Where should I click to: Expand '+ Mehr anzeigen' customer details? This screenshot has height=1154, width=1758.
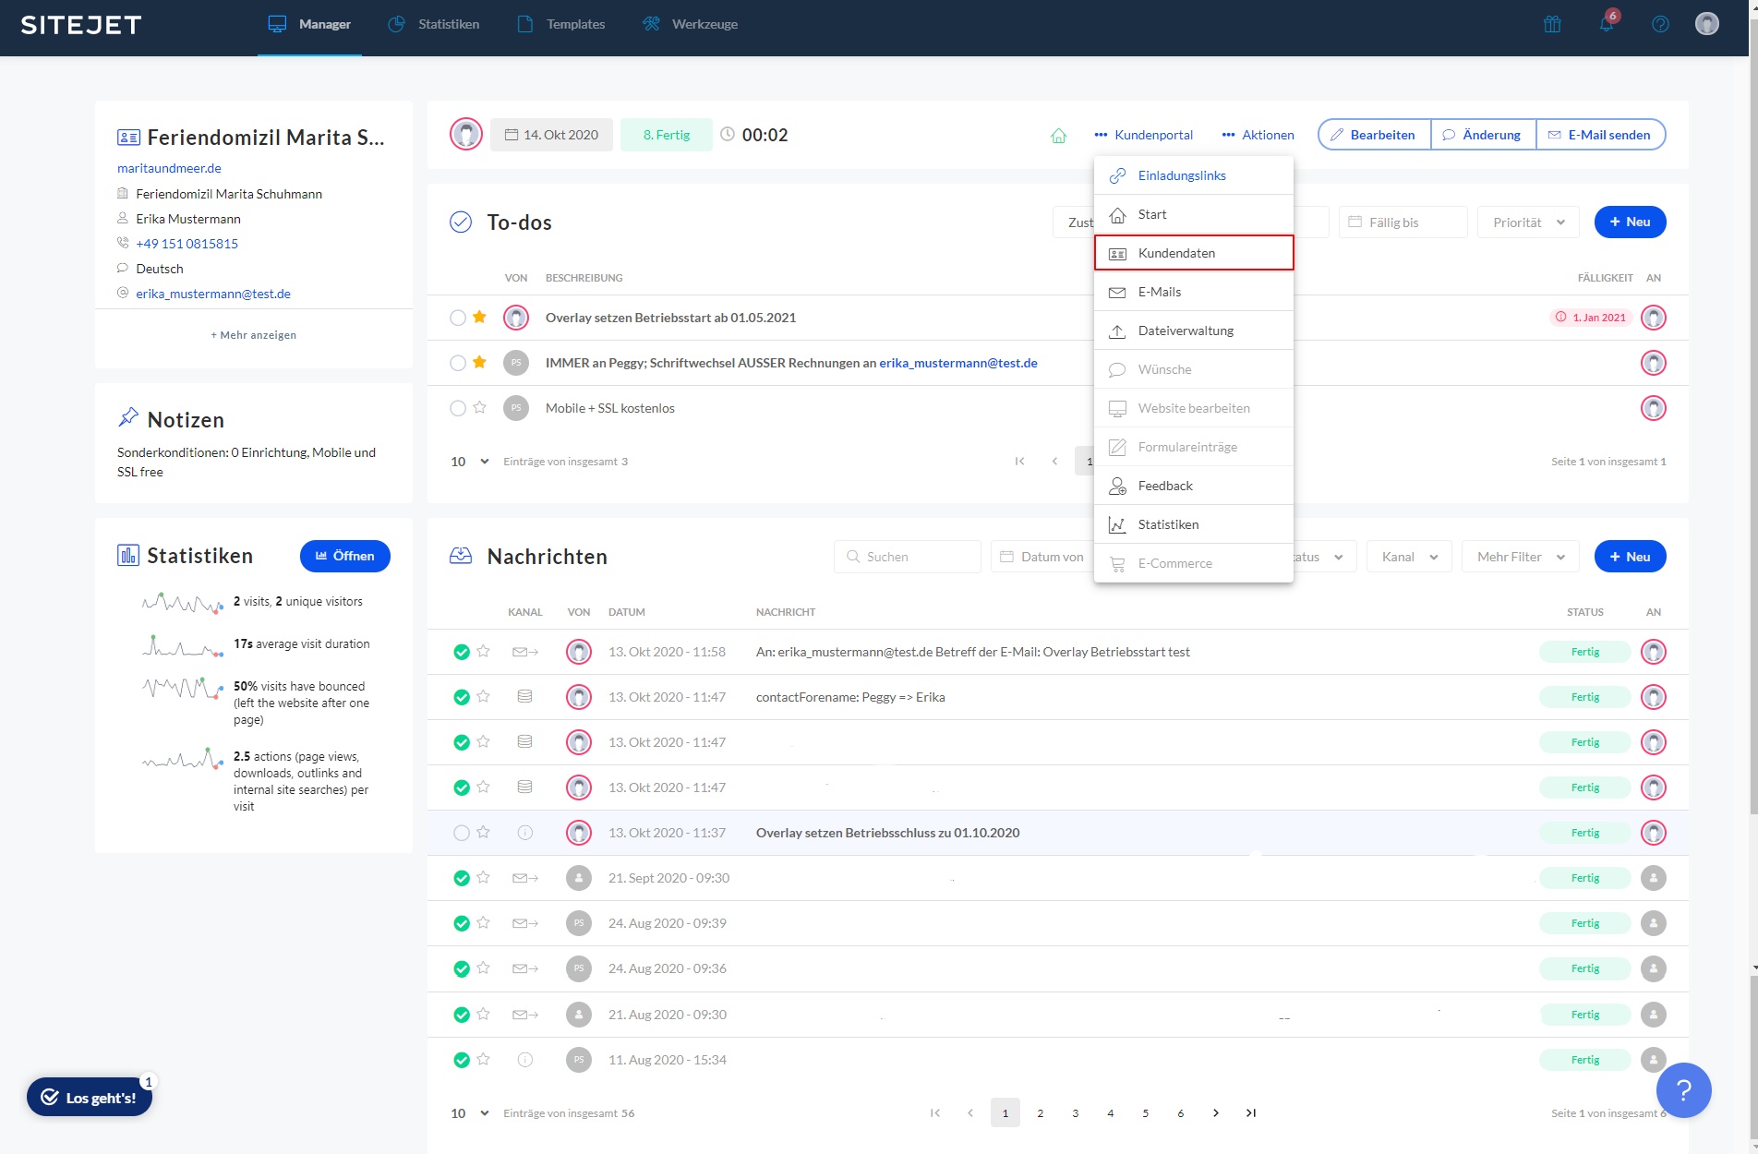click(254, 335)
